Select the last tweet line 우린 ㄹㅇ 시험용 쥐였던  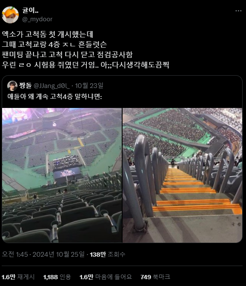[86, 65]
